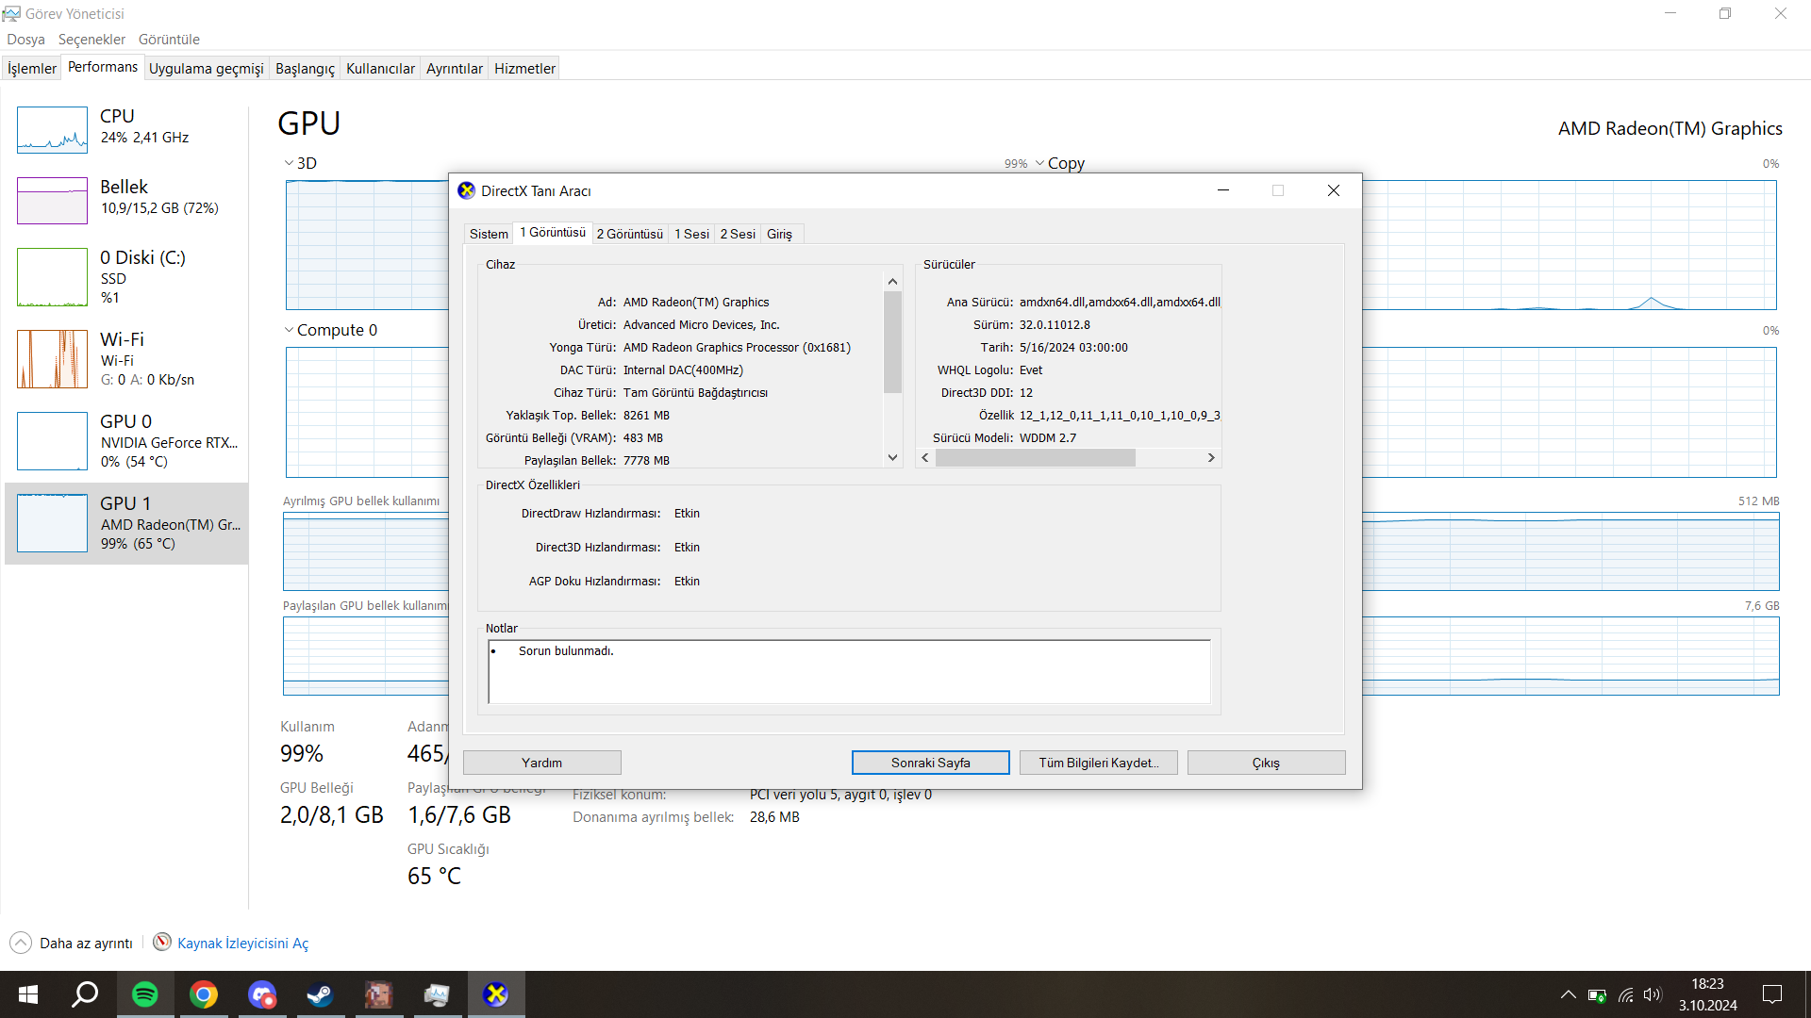Switch to the 2 Görüntüsü tab
Viewport: 1811px width, 1018px height.
(x=629, y=234)
